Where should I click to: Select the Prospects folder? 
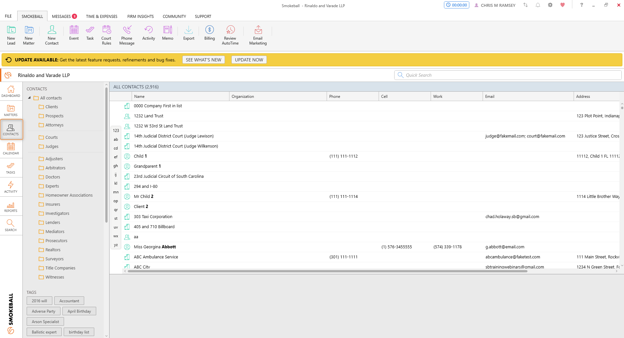coord(51,116)
